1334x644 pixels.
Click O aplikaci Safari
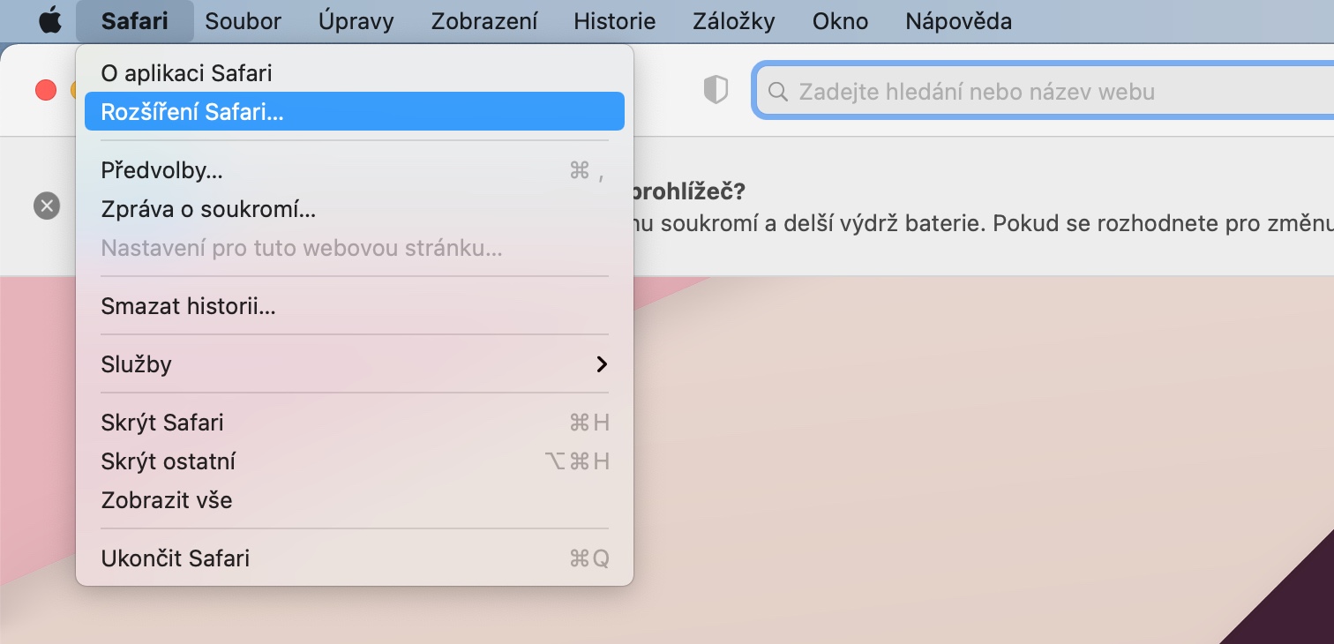pyautogui.click(x=186, y=73)
